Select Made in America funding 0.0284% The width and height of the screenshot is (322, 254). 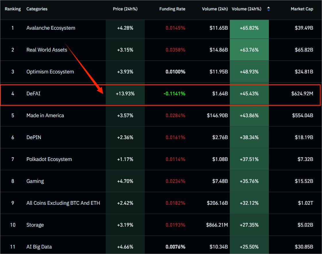pyautogui.click(x=176, y=115)
